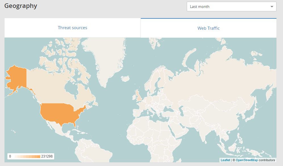The image size is (283, 166).
Task: Open the Leaflet attribution link
Action: pos(225,160)
